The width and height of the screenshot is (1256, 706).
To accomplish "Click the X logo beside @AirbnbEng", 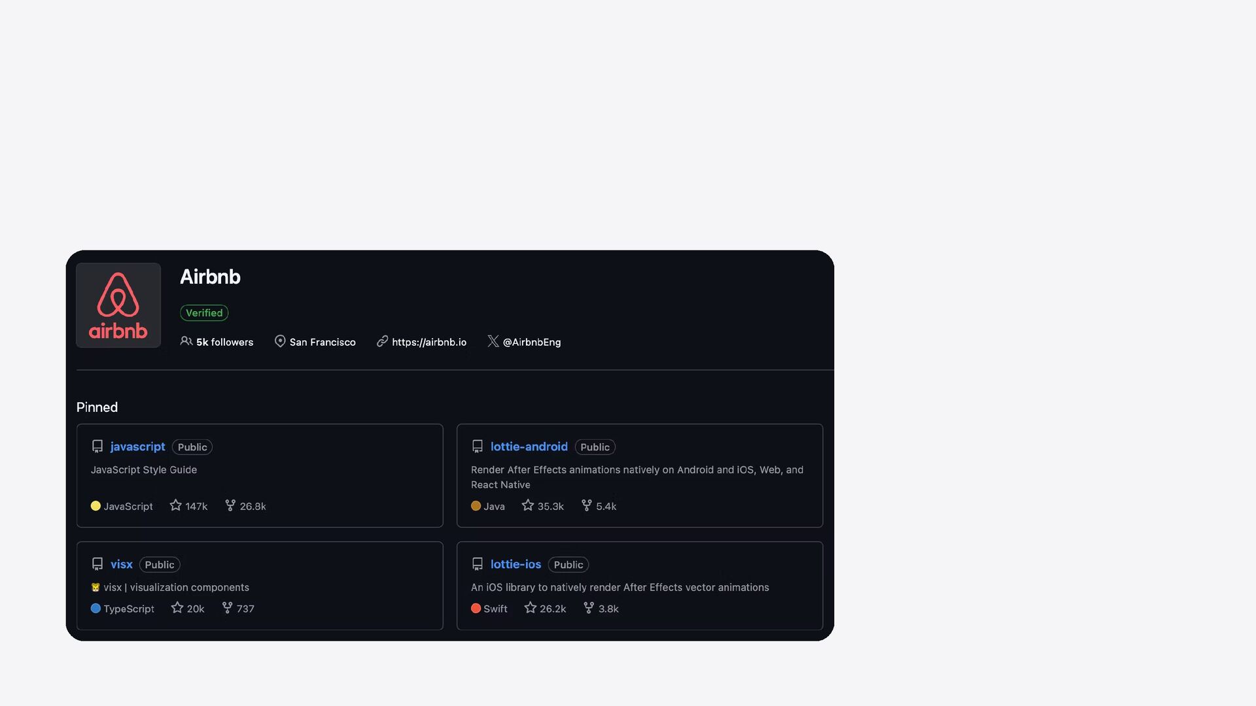I will pos(493,341).
